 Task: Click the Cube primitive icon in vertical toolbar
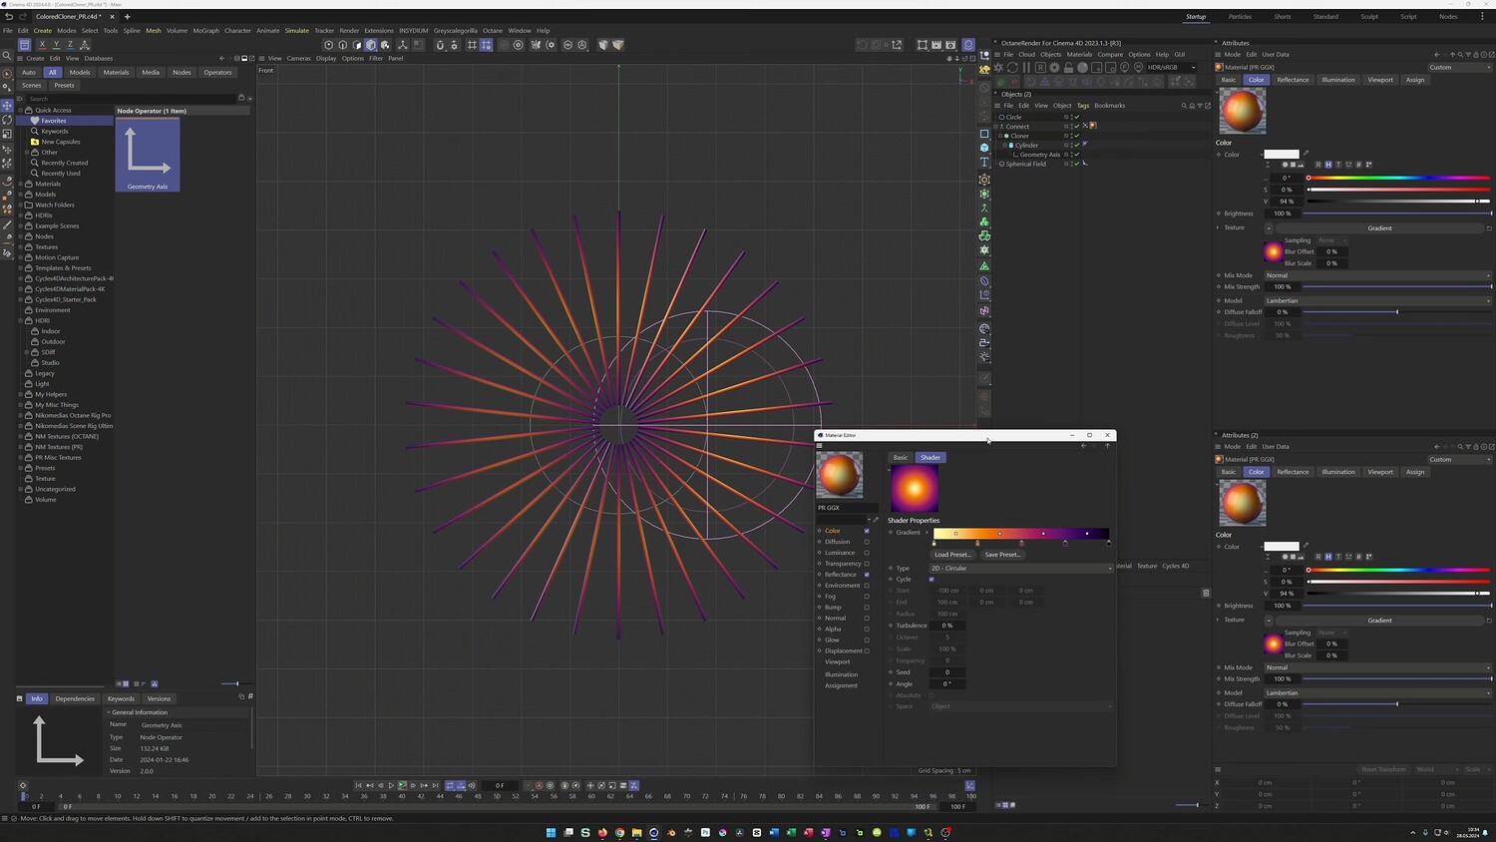coord(984,148)
